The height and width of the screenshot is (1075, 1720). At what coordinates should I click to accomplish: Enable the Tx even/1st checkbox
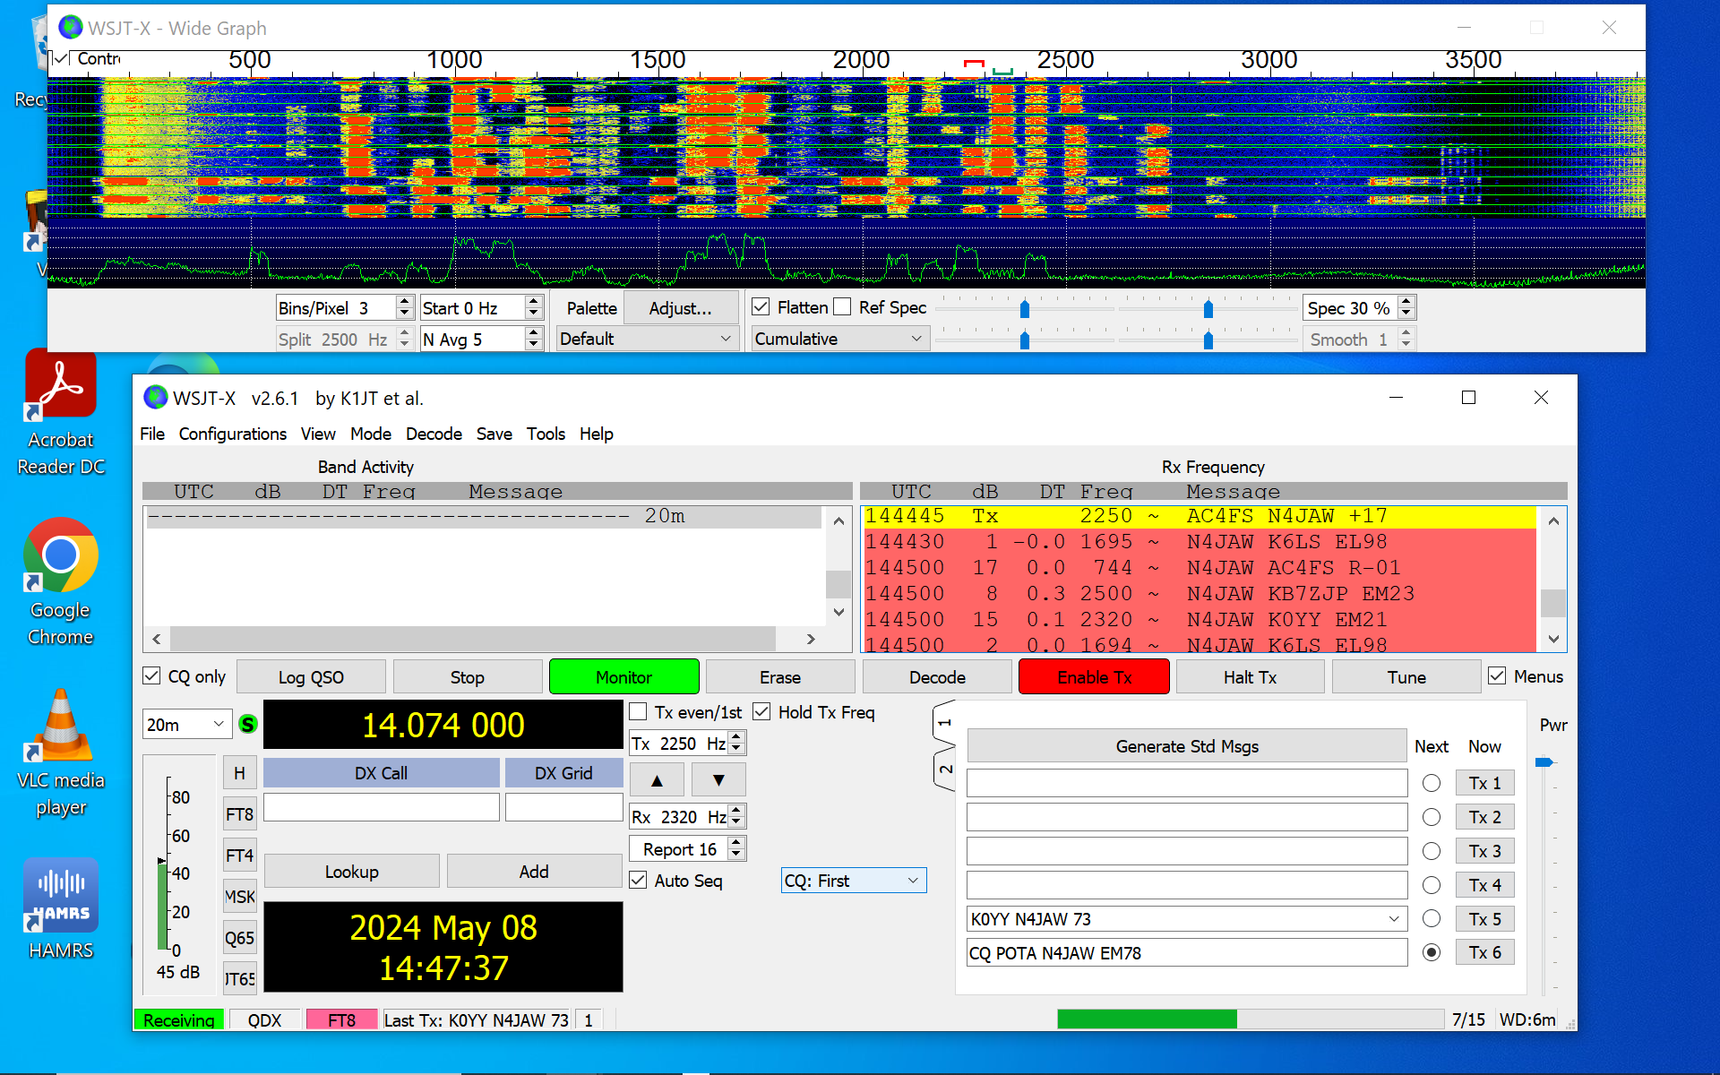(639, 712)
